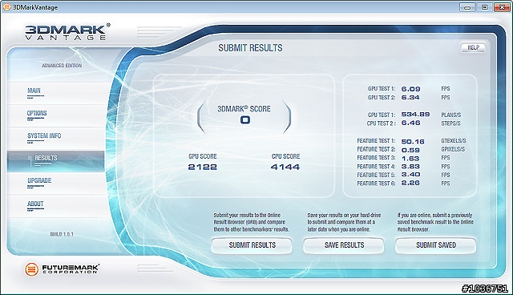Screen dimensions: 513x295
Task: Click the CPU Test 2 value 6.46
Action: (410, 123)
